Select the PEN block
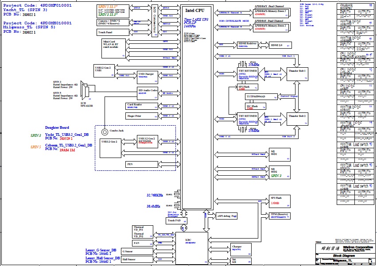Image resolution: width=377 pixels, height=266 pixels. 142,164
